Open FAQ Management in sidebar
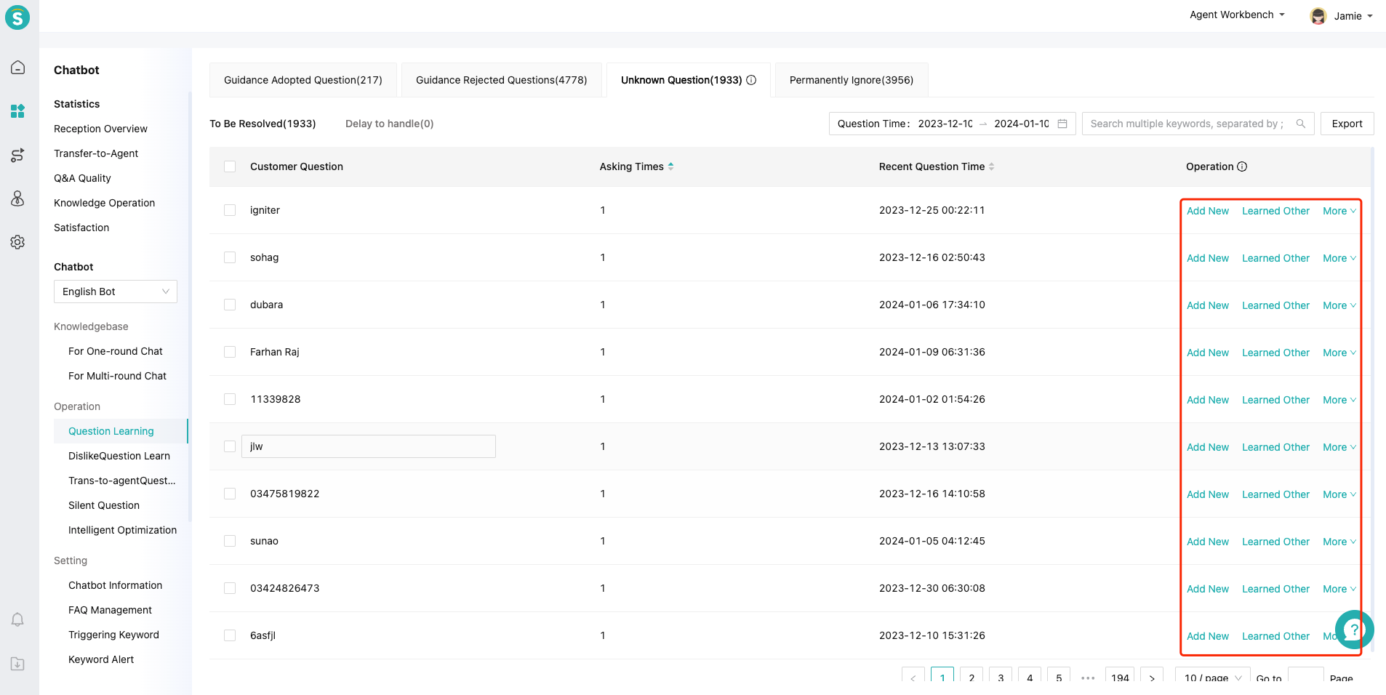Screen dimensions: 1386x695 pos(110,610)
